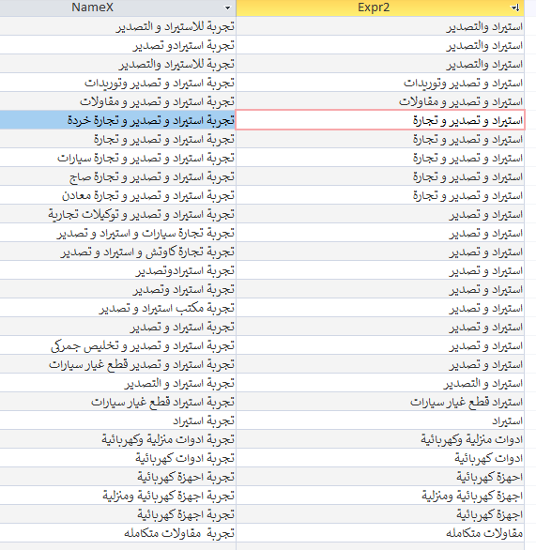This screenshot has height=550, width=536.
Task: Select first row NameX cell تجربة للاستيراد و التصدير
Action: tap(118, 26)
